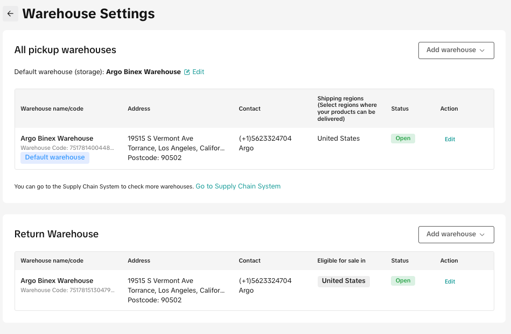The width and height of the screenshot is (511, 334).
Task: Edit the pickup Argo Binex Warehouse row
Action: pyautogui.click(x=450, y=139)
